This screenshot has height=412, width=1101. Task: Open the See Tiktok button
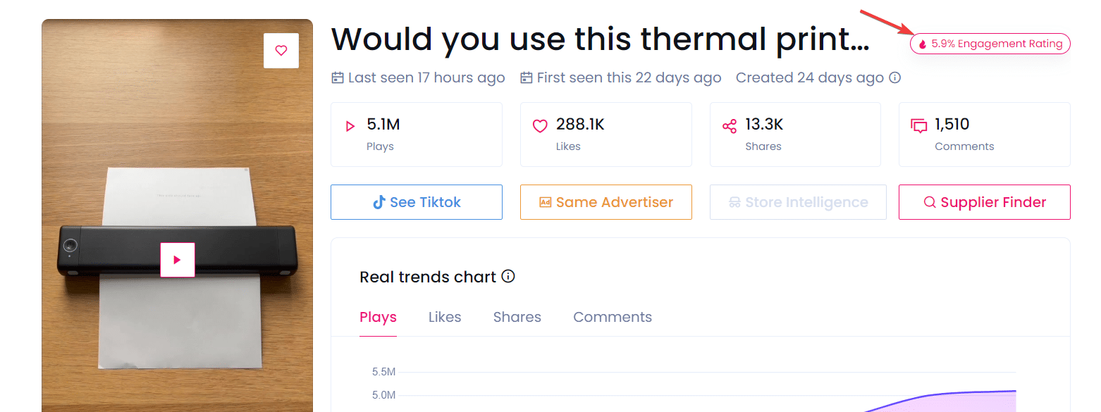point(417,202)
